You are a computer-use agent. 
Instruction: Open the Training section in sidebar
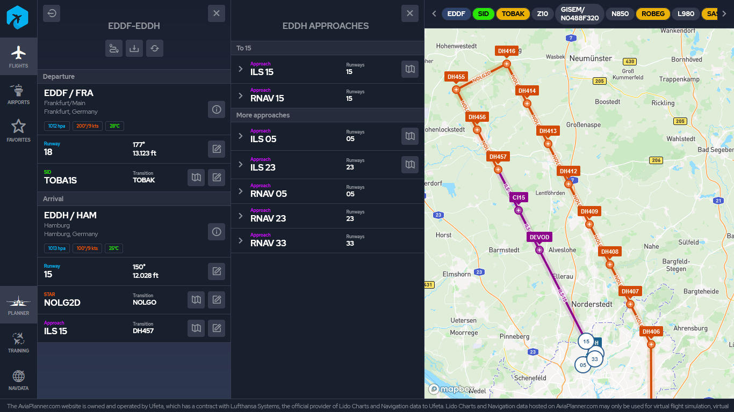pyautogui.click(x=18, y=342)
